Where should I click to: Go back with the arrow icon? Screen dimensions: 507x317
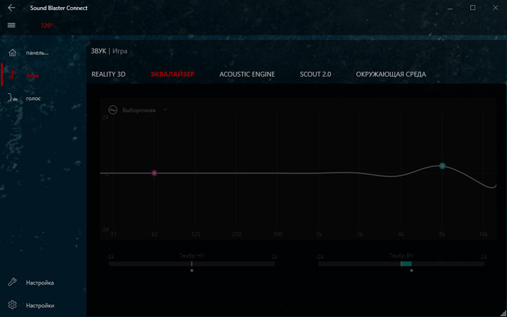[11, 8]
